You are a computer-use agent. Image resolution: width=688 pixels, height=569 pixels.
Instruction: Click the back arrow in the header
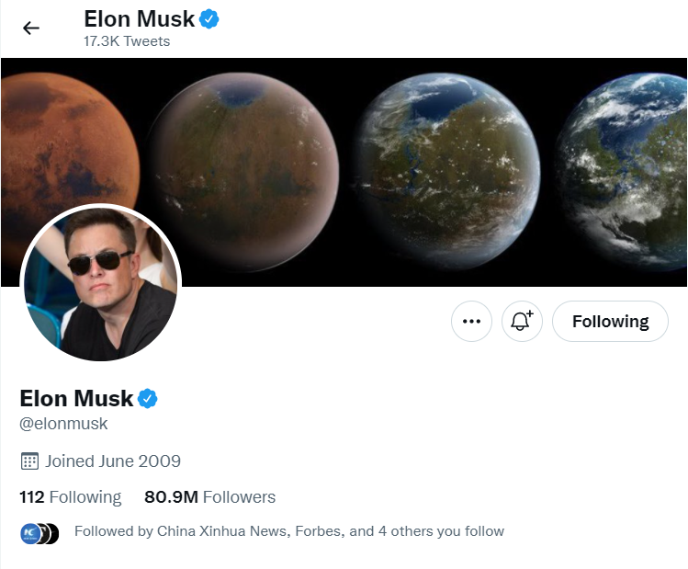31,28
